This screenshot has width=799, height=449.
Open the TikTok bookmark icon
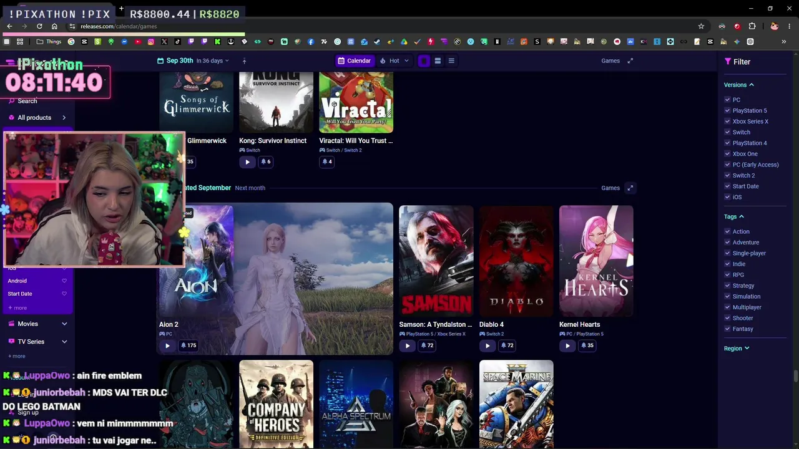pyautogui.click(x=177, y=42)
